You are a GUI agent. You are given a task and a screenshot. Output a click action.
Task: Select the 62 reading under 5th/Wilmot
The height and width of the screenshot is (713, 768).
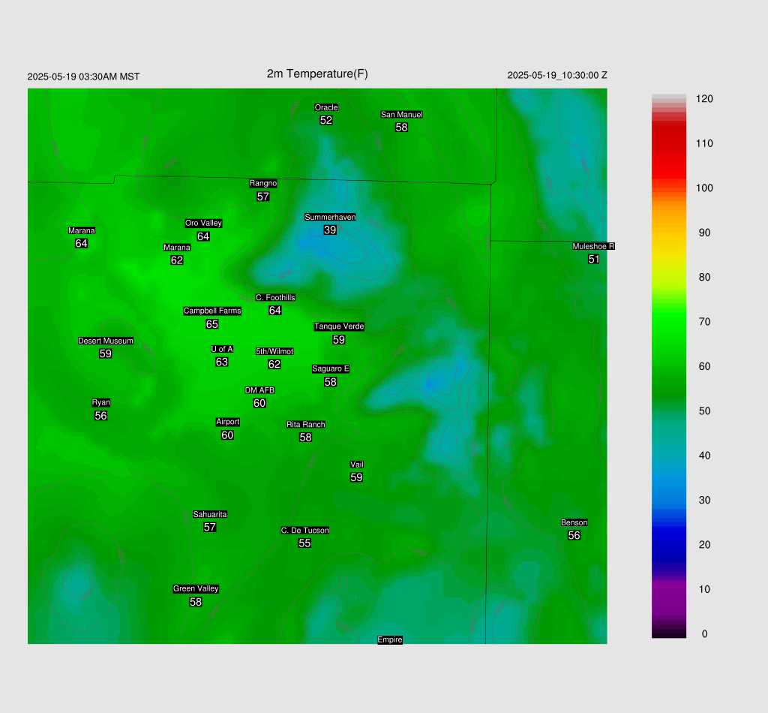tap(274, 364)
